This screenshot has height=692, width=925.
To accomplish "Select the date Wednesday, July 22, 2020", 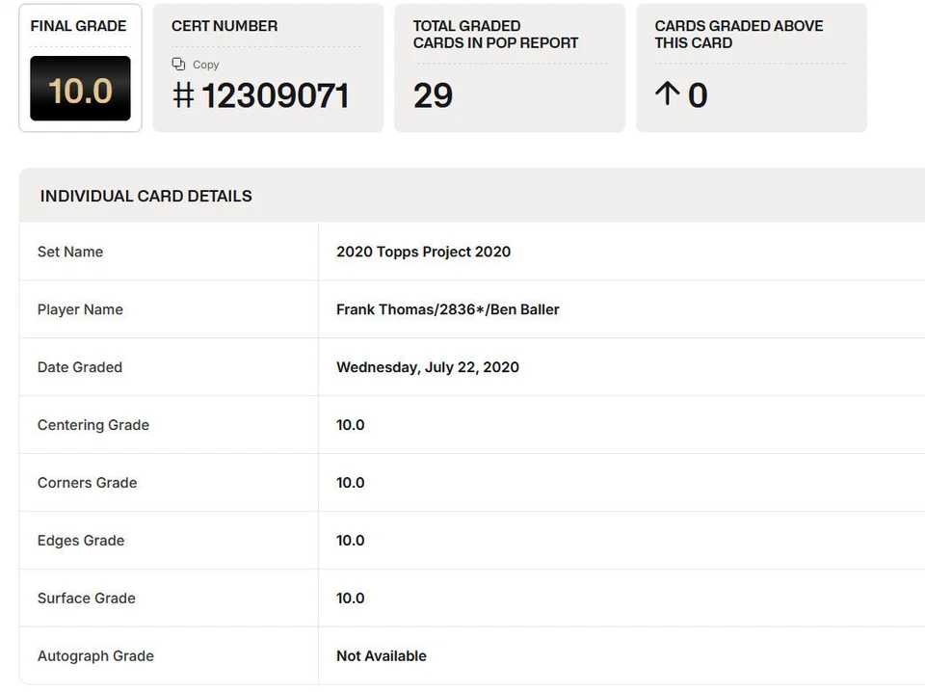I will 428,367.
